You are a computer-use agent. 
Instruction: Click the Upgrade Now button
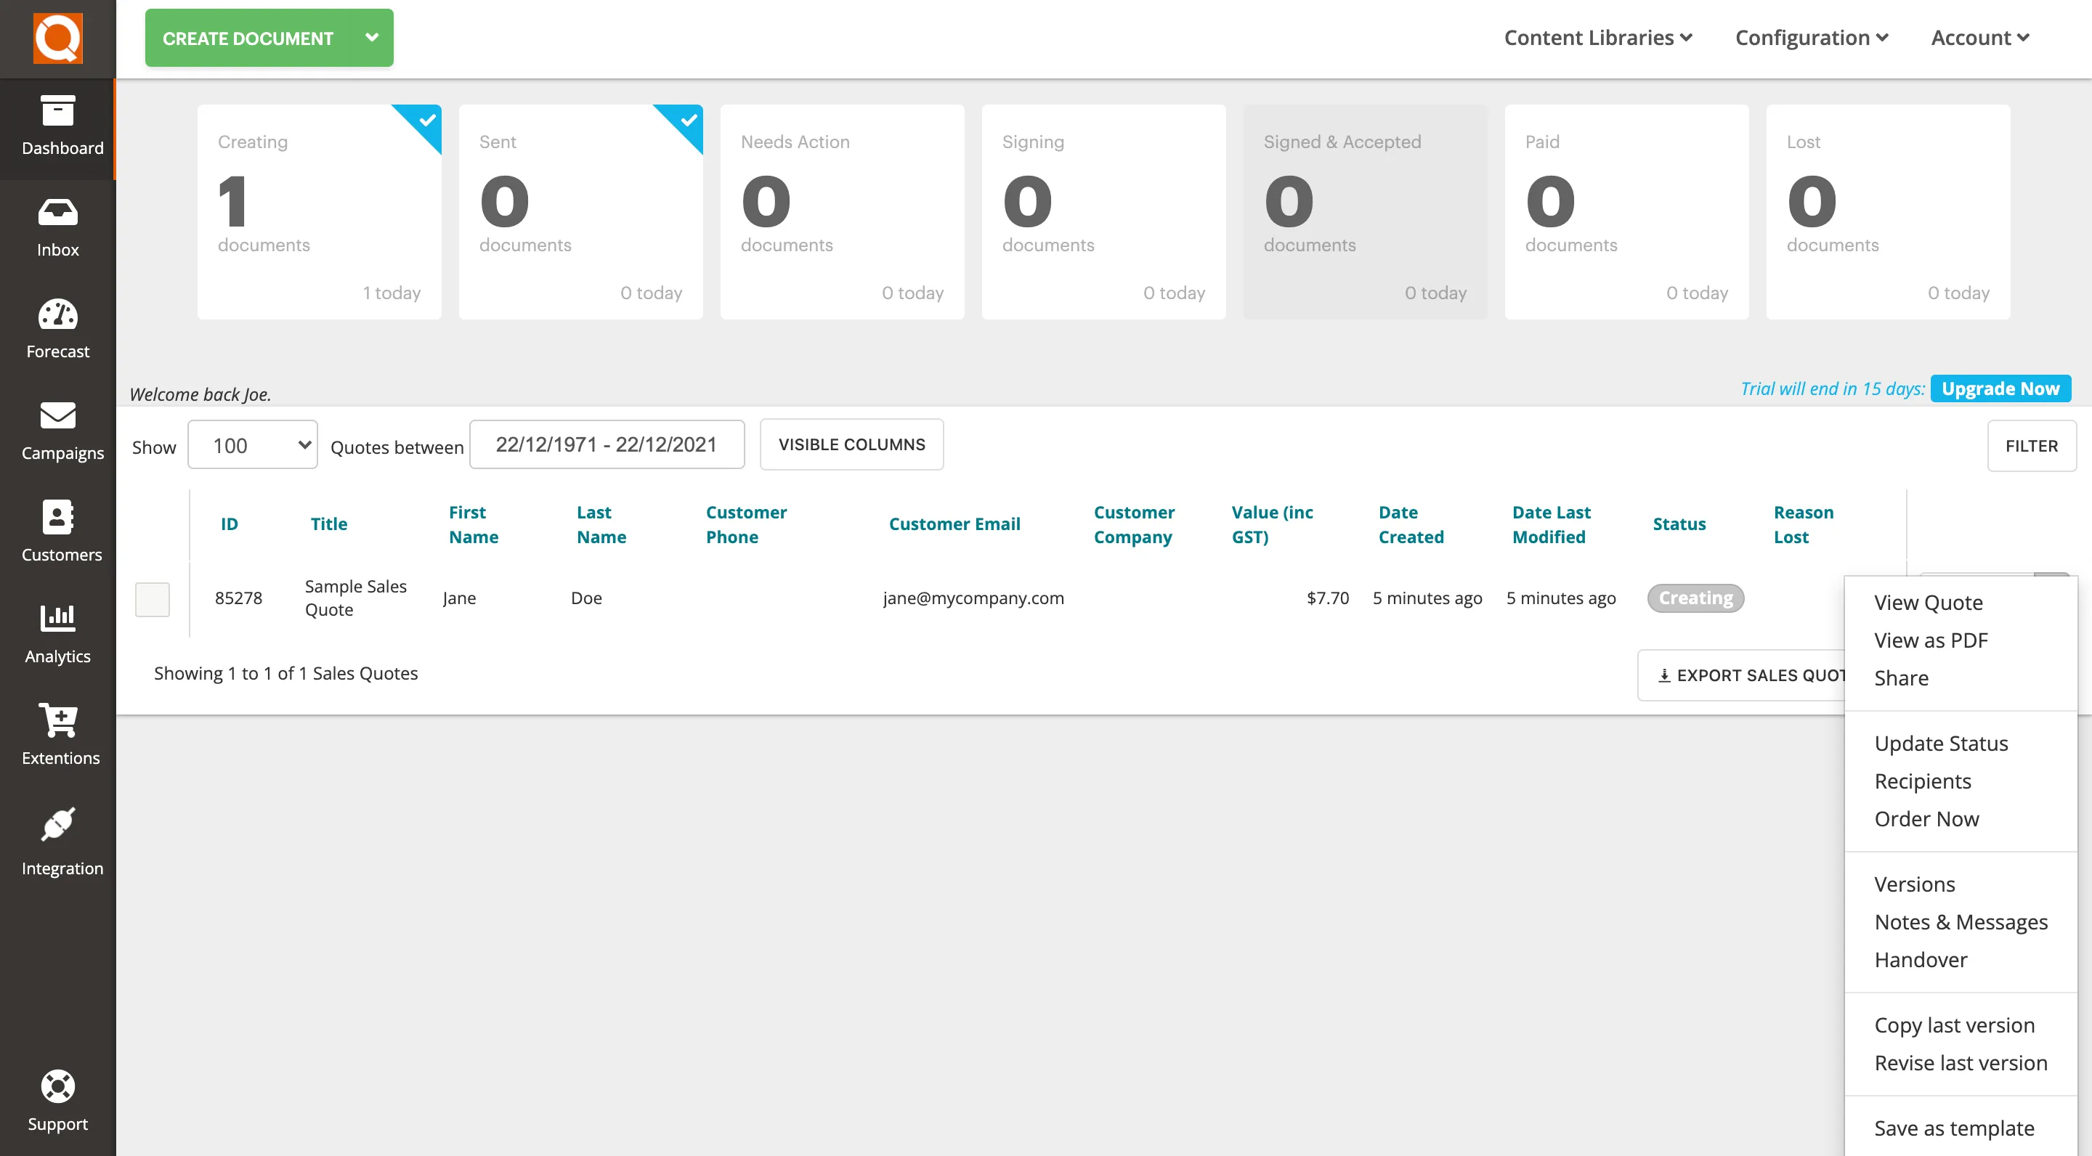coord(2000,389)
